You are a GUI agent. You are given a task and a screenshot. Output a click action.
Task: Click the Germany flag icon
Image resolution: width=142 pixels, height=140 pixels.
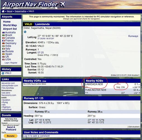(x=3, y=43)
